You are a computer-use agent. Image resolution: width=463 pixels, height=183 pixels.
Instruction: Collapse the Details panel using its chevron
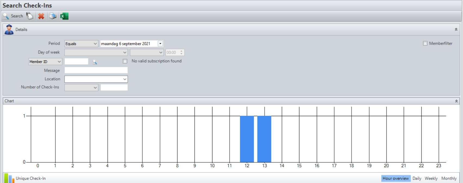(456, 30)
